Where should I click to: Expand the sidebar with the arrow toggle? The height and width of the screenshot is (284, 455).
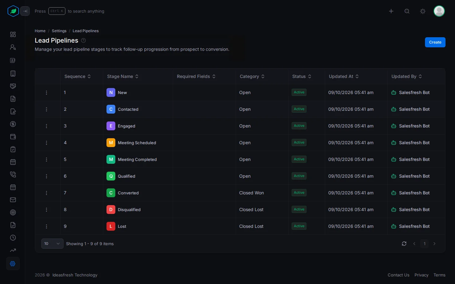click(x=25, y=11)
